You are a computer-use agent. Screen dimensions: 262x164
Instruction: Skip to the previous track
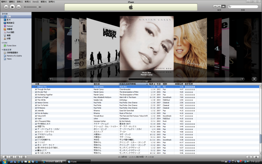click(6, 7)
